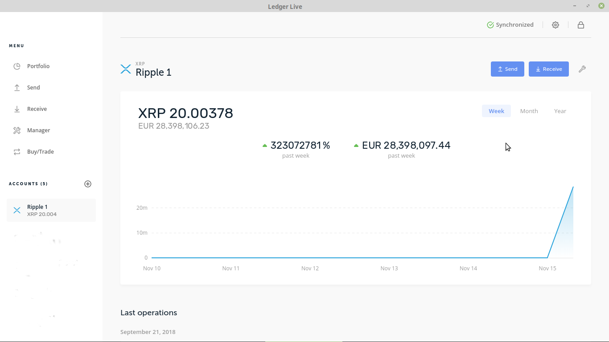609x342 pixels.
Task: Open account settings wrench icon
Action: (582, 69)
